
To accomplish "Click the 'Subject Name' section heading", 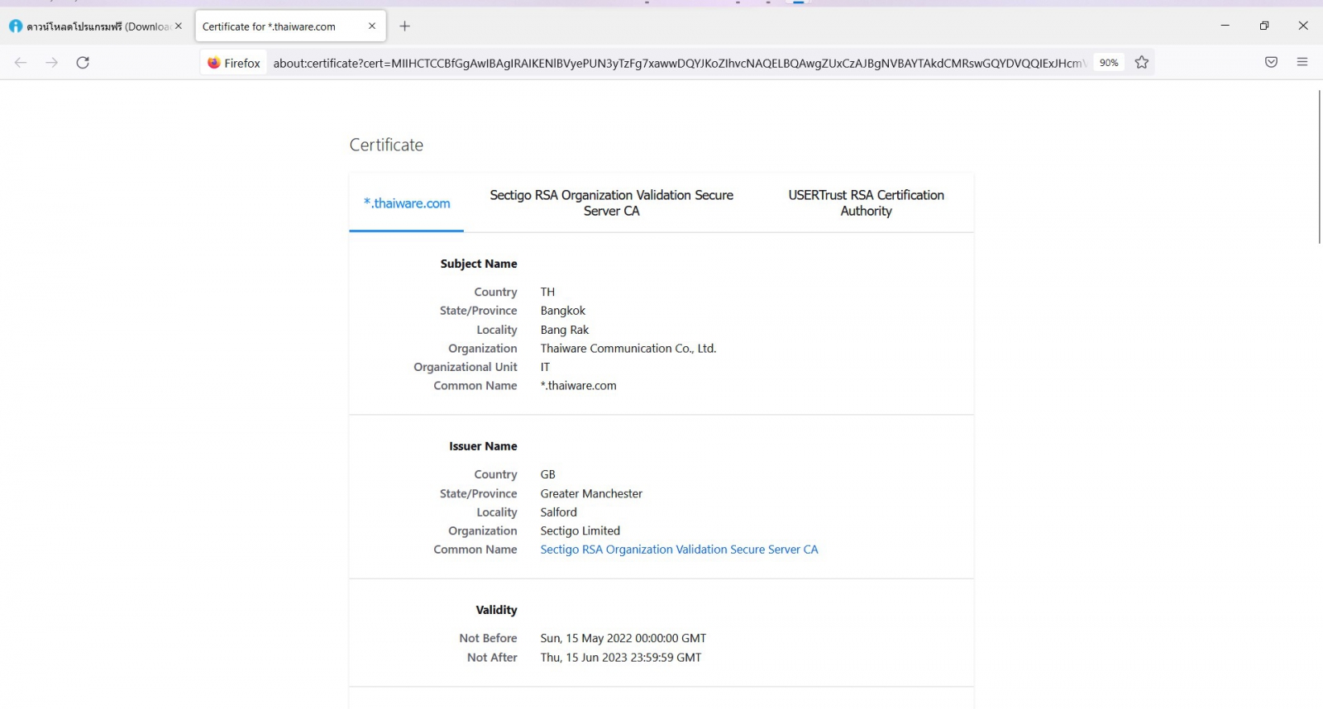I will pyautogui.click(x=479, y=264).
